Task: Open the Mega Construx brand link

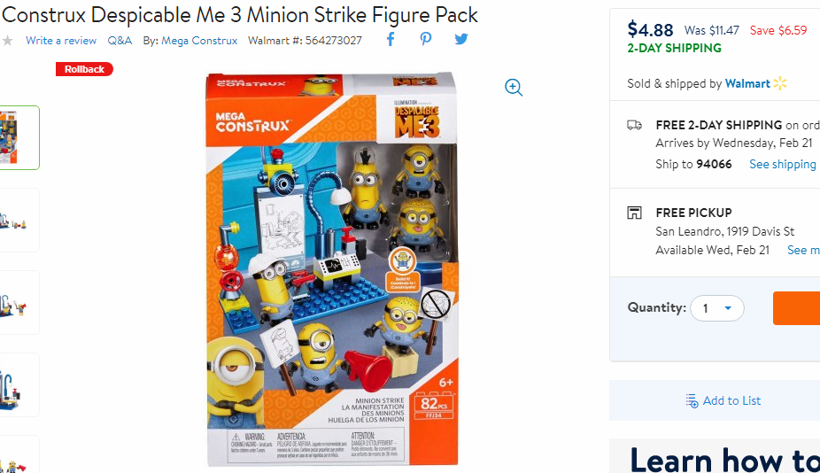Action: (199, 40)
